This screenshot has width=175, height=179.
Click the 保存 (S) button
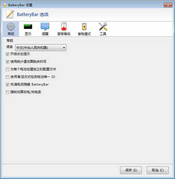[131, 170]
